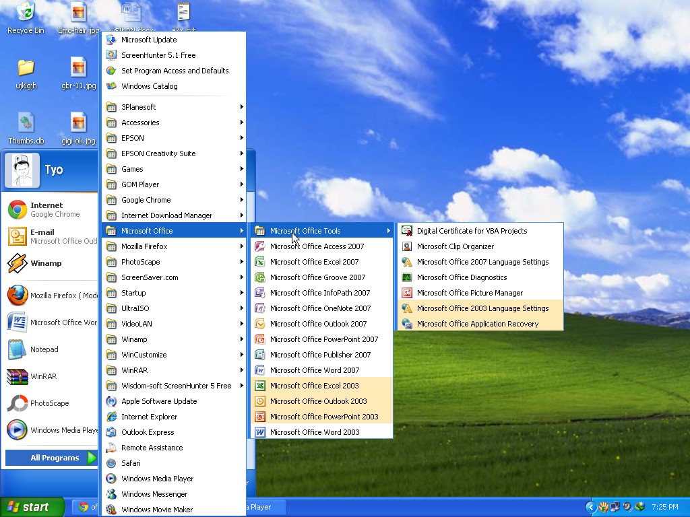Image resolution: width=690 pixels, height=517 pixels.
Task: Select ScreenHunter 5.1 Free entry
Action: [x=174, y=55]
